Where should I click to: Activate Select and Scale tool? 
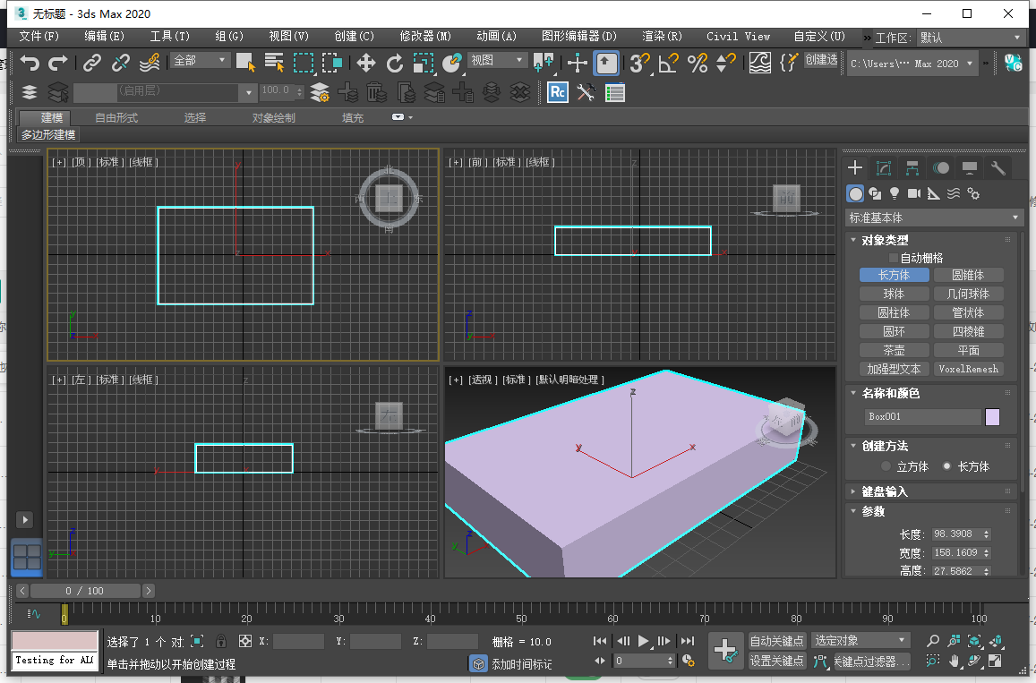[x=423, y=63]
